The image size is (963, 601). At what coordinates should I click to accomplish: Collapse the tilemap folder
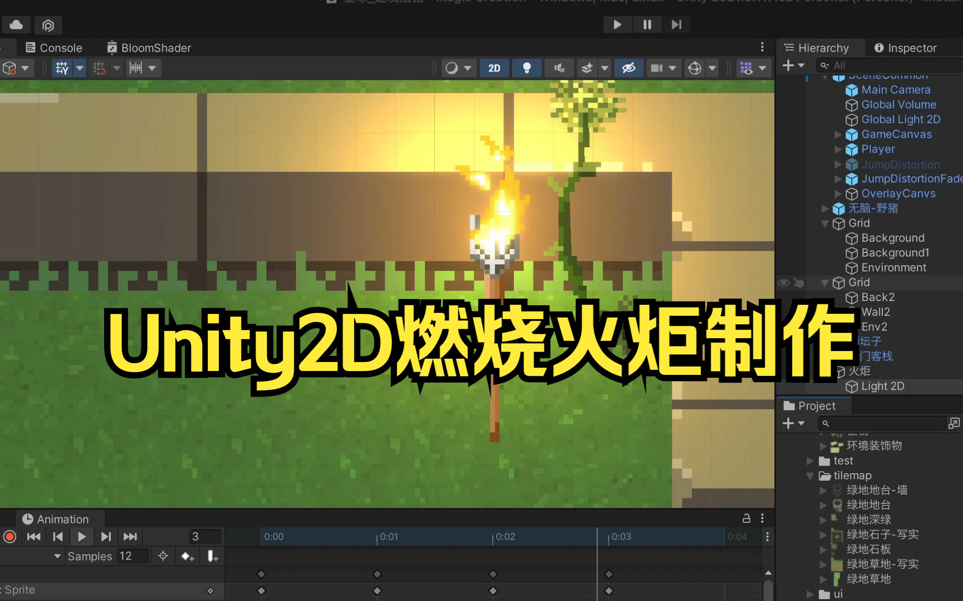click(810, 476)
